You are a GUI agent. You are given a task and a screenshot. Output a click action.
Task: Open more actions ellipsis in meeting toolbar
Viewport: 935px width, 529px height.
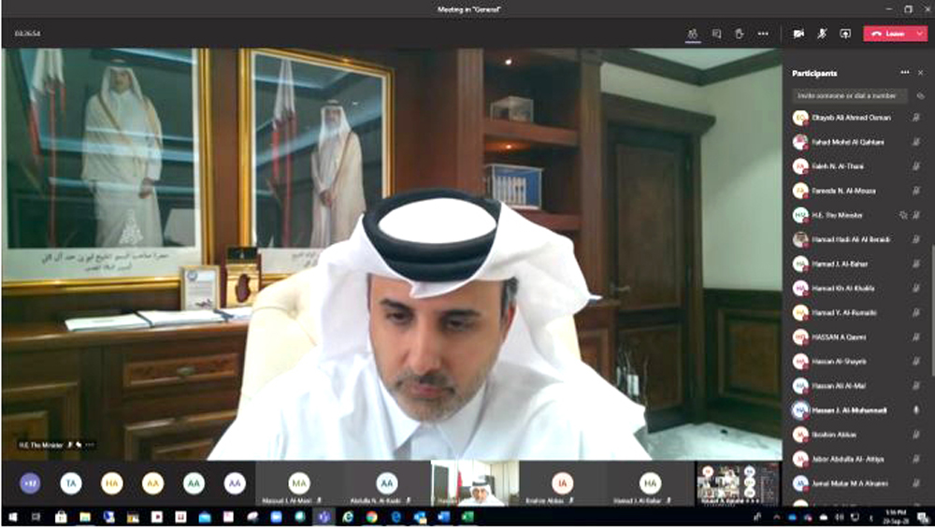click(x=763, y=34)
